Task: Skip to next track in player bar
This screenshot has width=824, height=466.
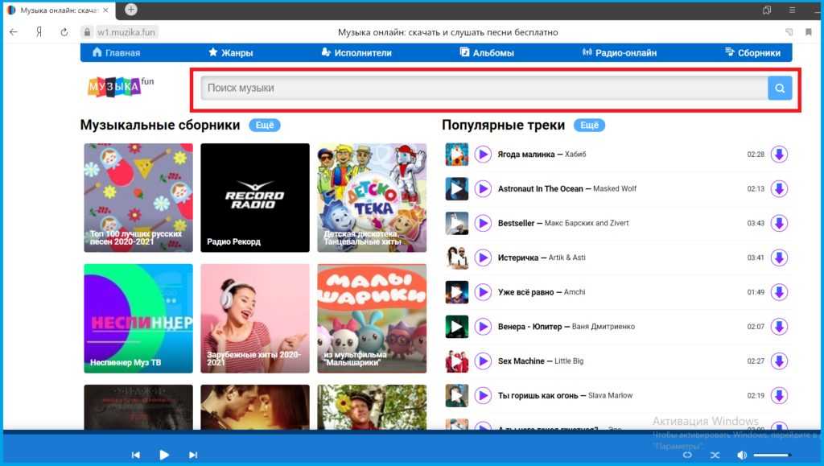Action: click(193, 455)
